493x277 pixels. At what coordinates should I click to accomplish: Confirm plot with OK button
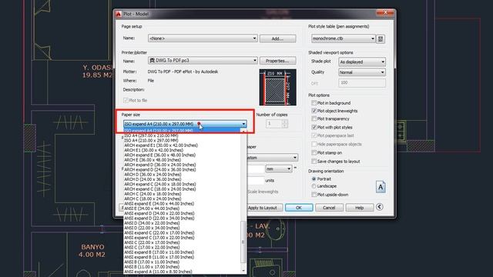coord(299,208)
